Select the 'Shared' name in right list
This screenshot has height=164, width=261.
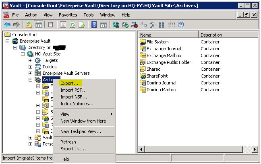153,69
